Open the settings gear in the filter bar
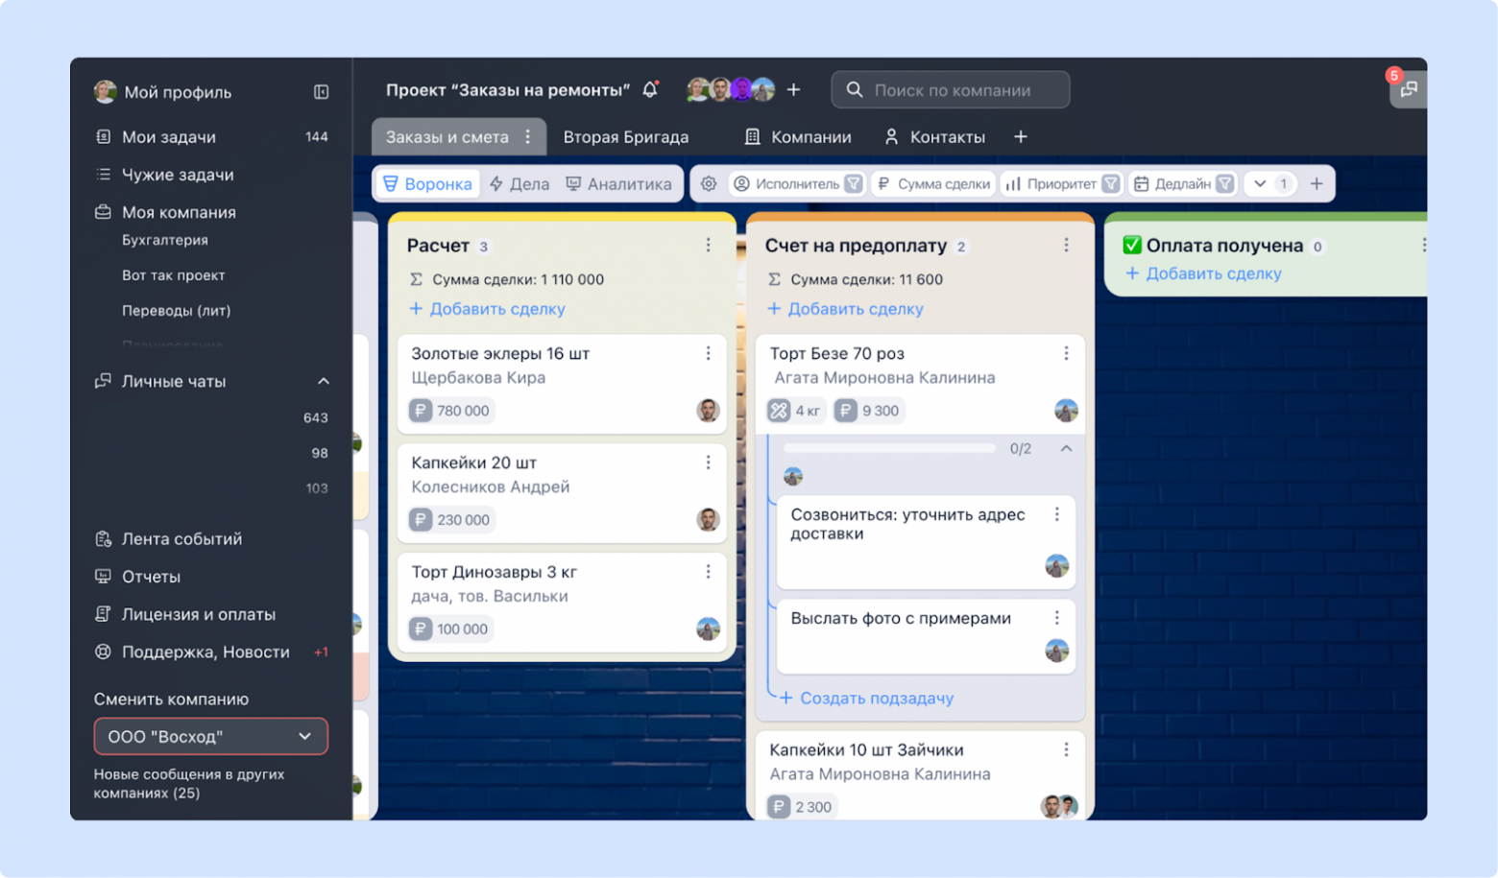Image resolution: width=1498 pixels, height=878 pixels. point(709,183)
